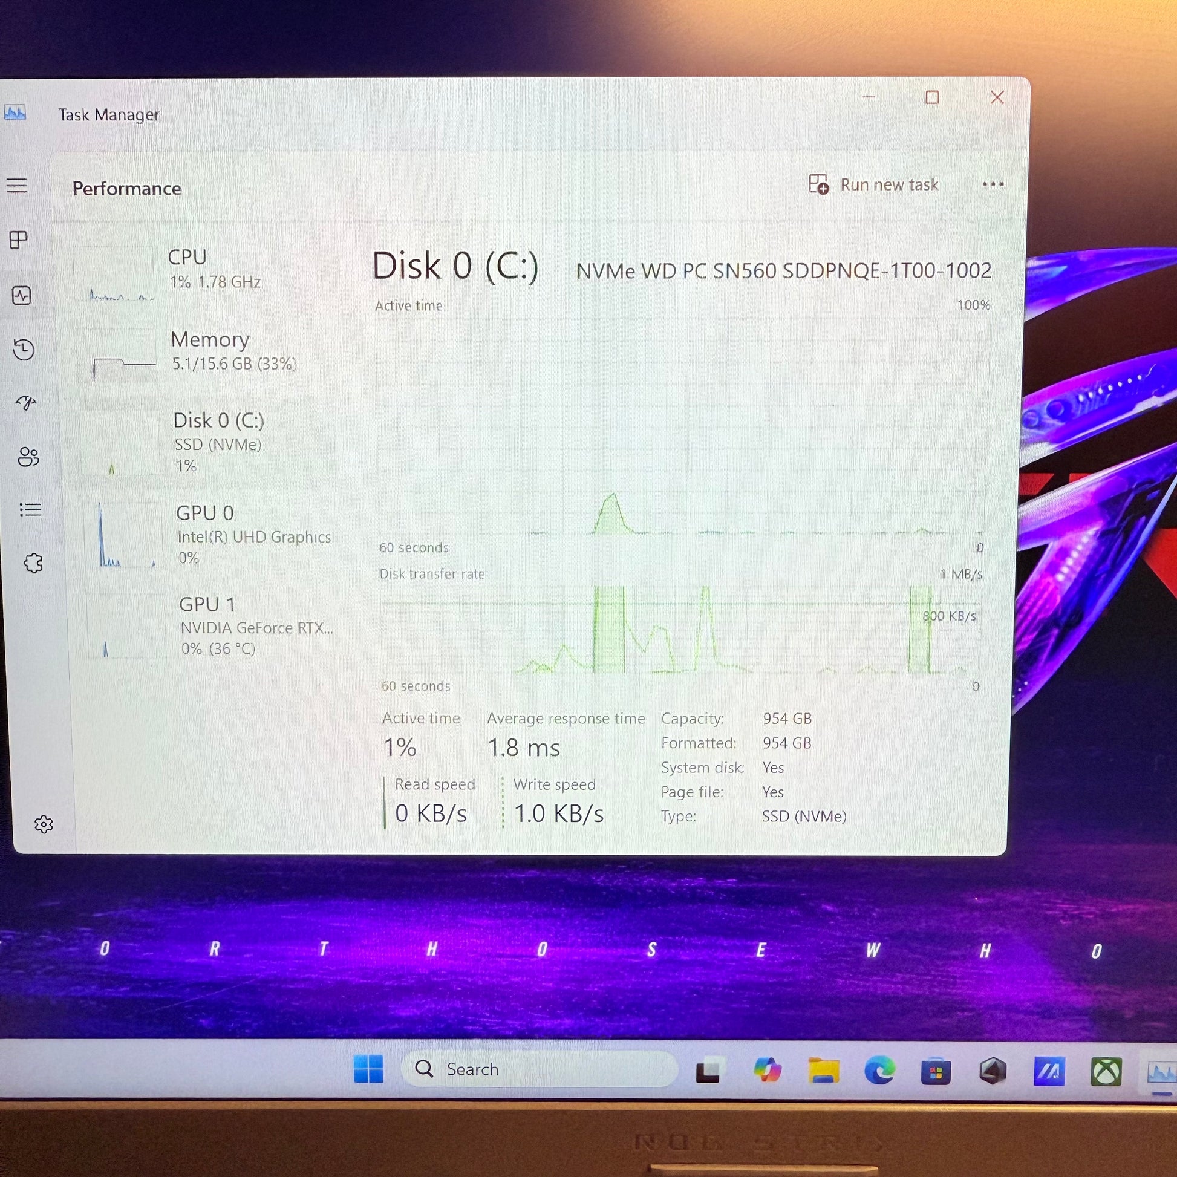Click Run new task

[873, 184]
